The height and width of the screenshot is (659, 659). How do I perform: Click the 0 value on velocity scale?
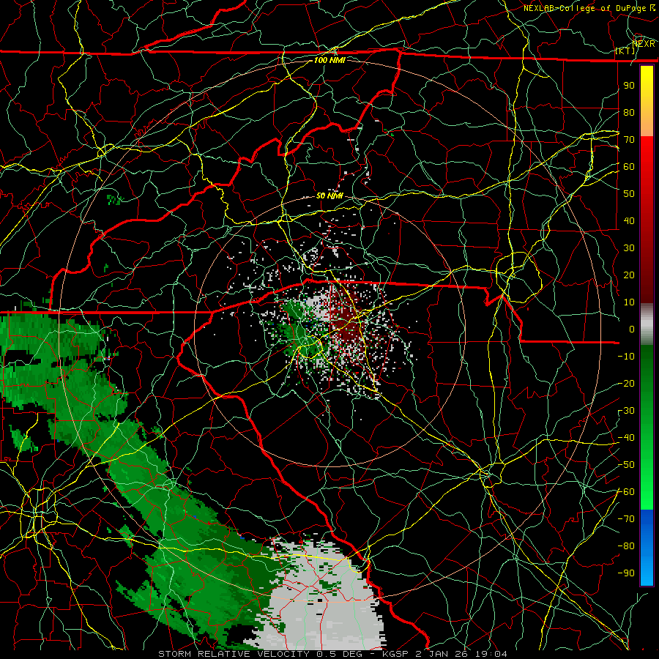tap(632, 329)
